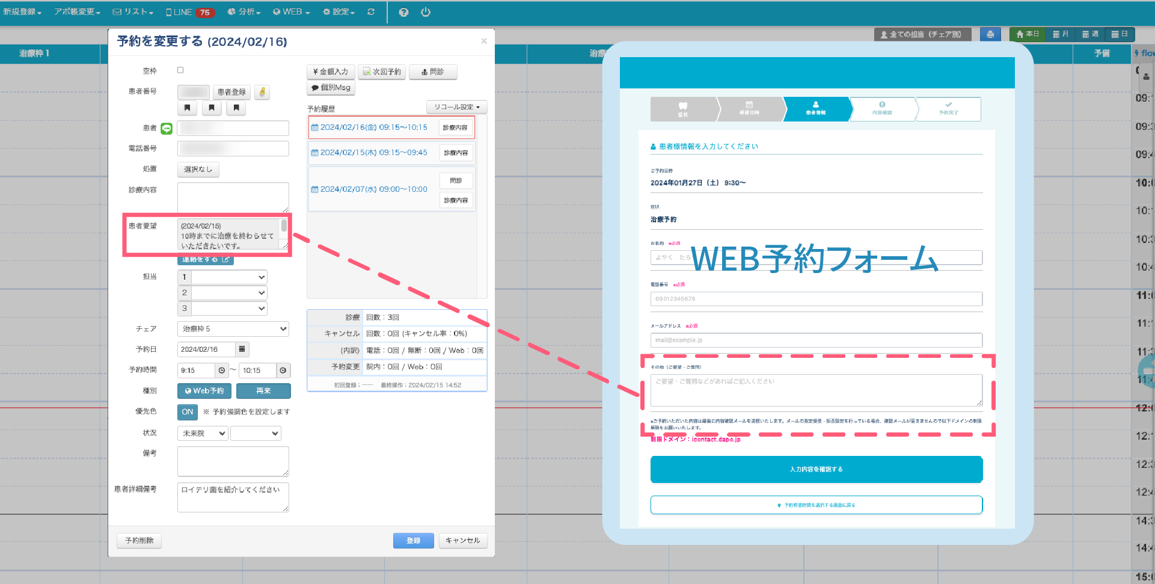Click the green LINE icon next to 患者

tap(167, 128)
